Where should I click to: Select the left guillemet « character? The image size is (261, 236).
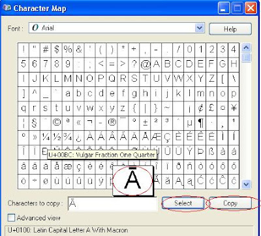click(79, 123)
